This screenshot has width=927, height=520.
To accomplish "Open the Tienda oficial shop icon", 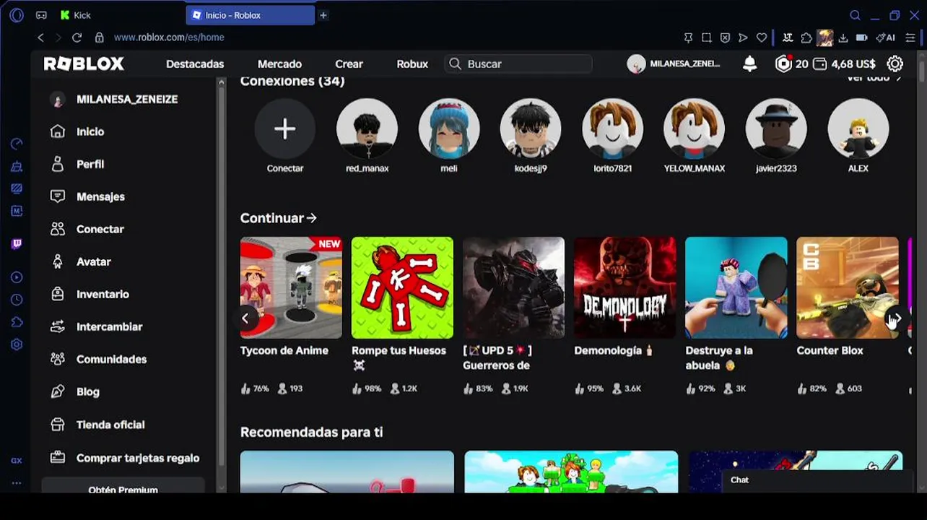I will 58,425.
